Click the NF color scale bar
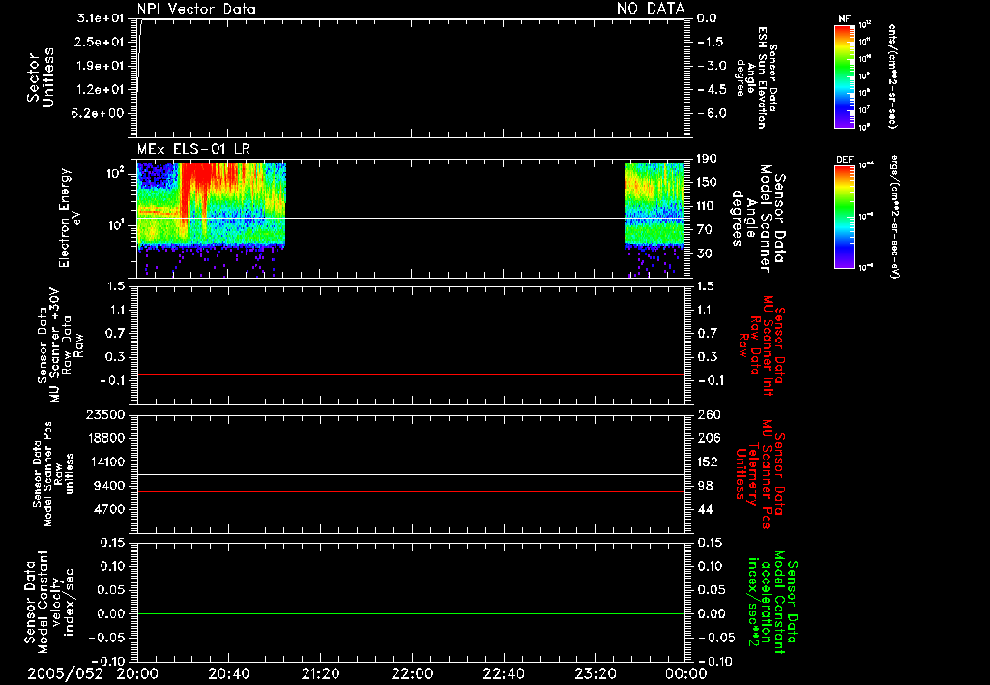The width and height of the screenshot is (990, 685). tap(844, 76)
